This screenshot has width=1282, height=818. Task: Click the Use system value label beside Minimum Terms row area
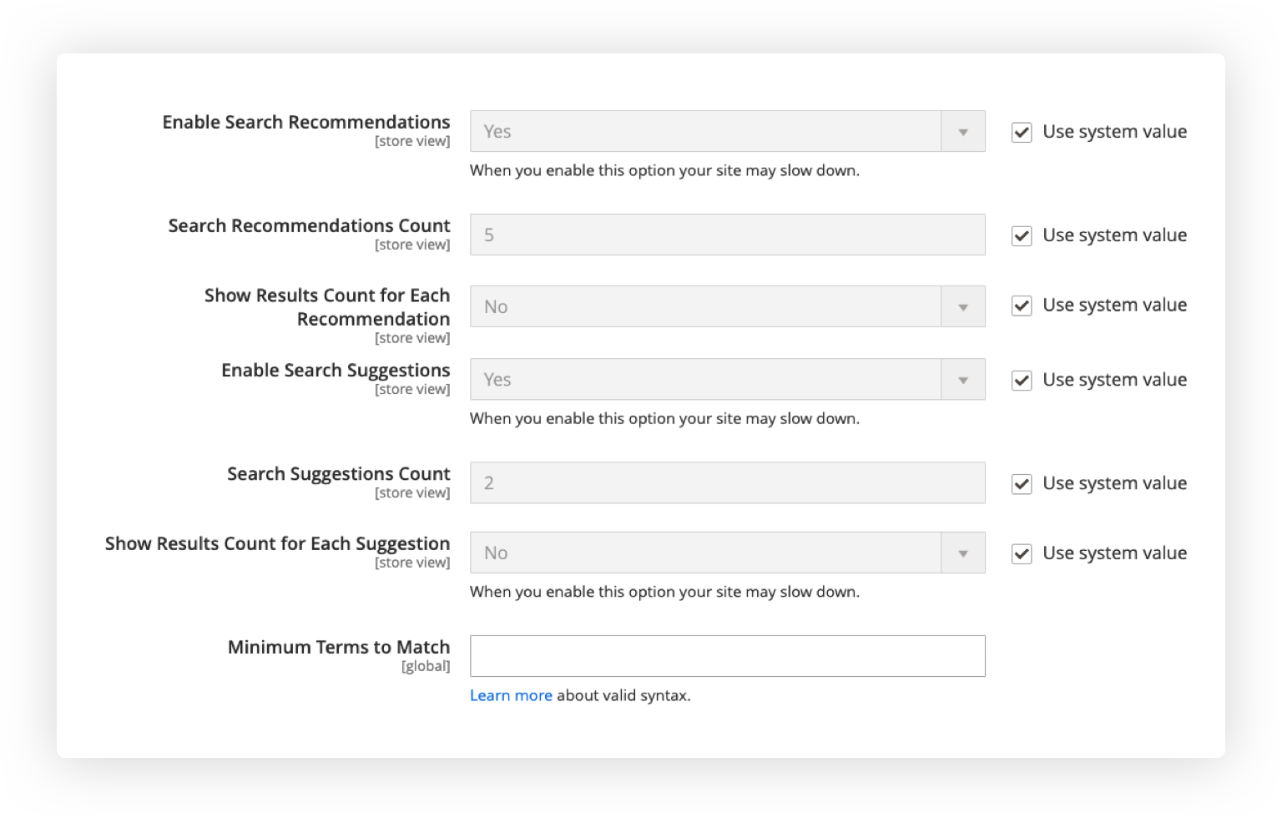coord(1114,553)
